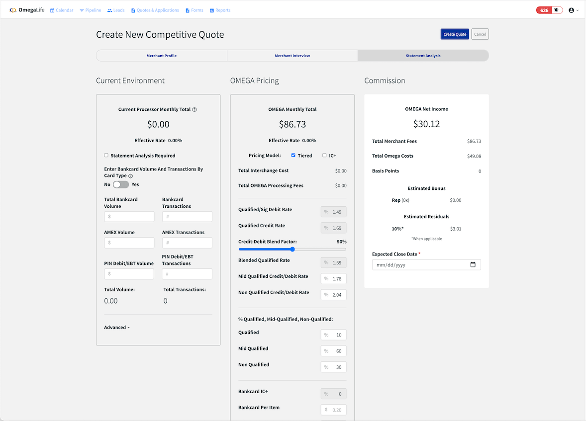586x421 pixels.
Task: Open the Pipeline menu item
Action: tap(91, 10)
